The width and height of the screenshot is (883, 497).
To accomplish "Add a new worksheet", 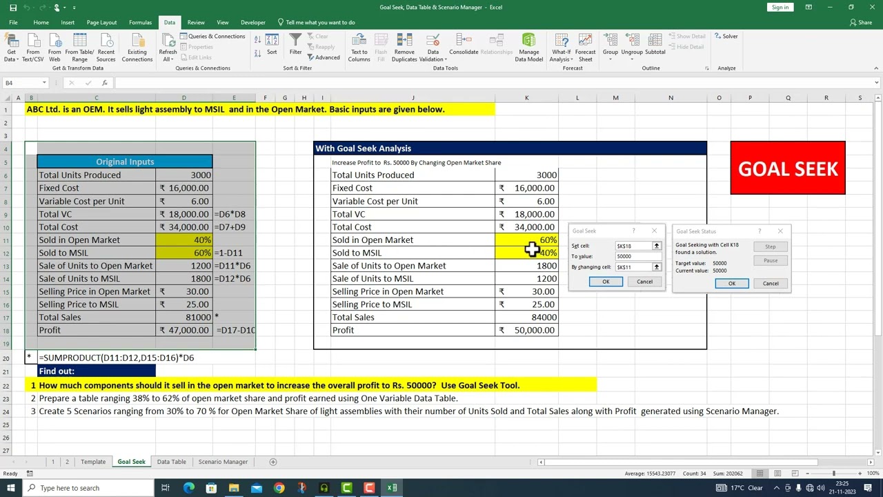I will [272, 462].
